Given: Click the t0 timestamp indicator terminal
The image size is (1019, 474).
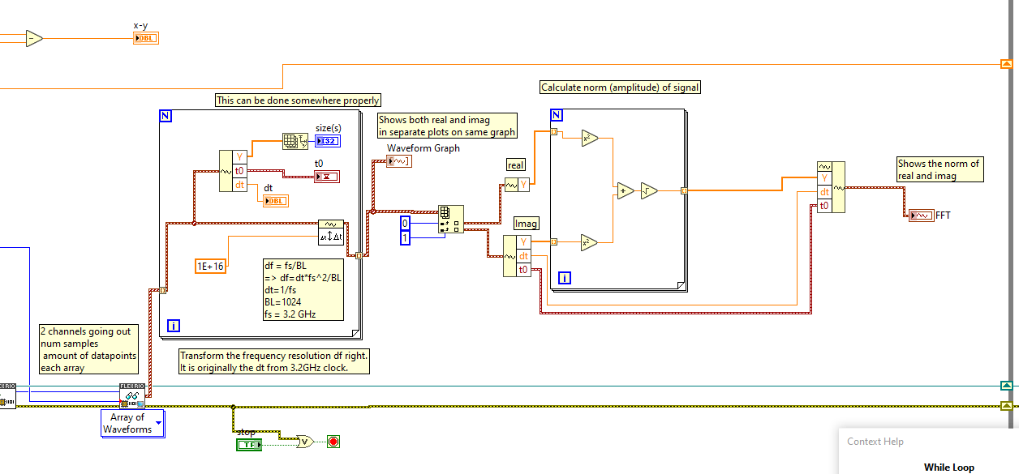Looking at the screenshot, I should (x=328, y=175).
